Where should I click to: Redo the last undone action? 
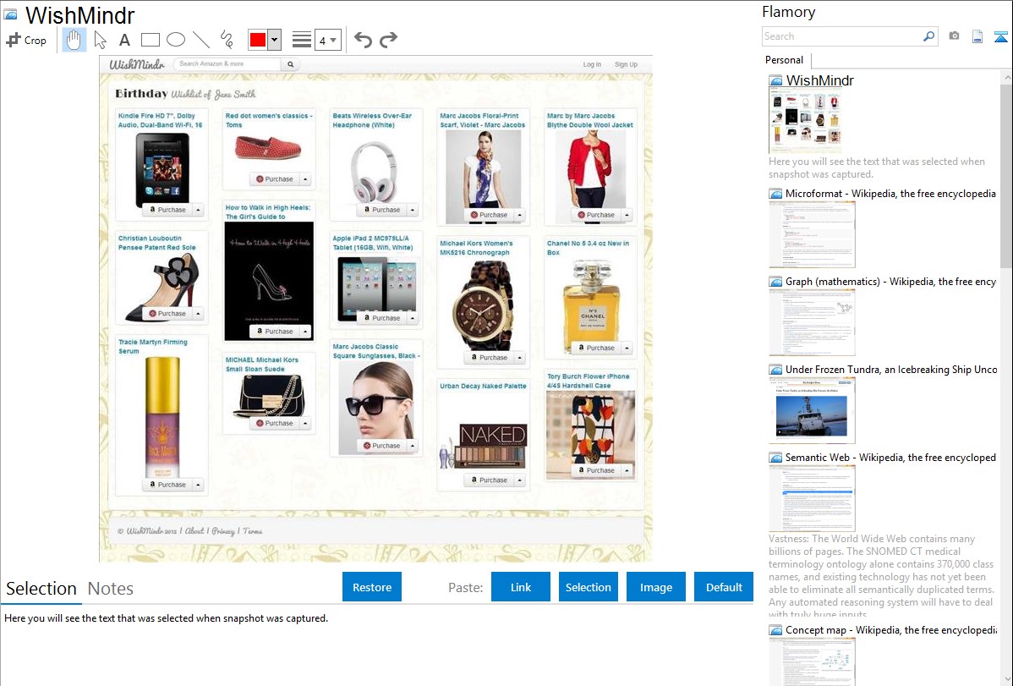388,40
